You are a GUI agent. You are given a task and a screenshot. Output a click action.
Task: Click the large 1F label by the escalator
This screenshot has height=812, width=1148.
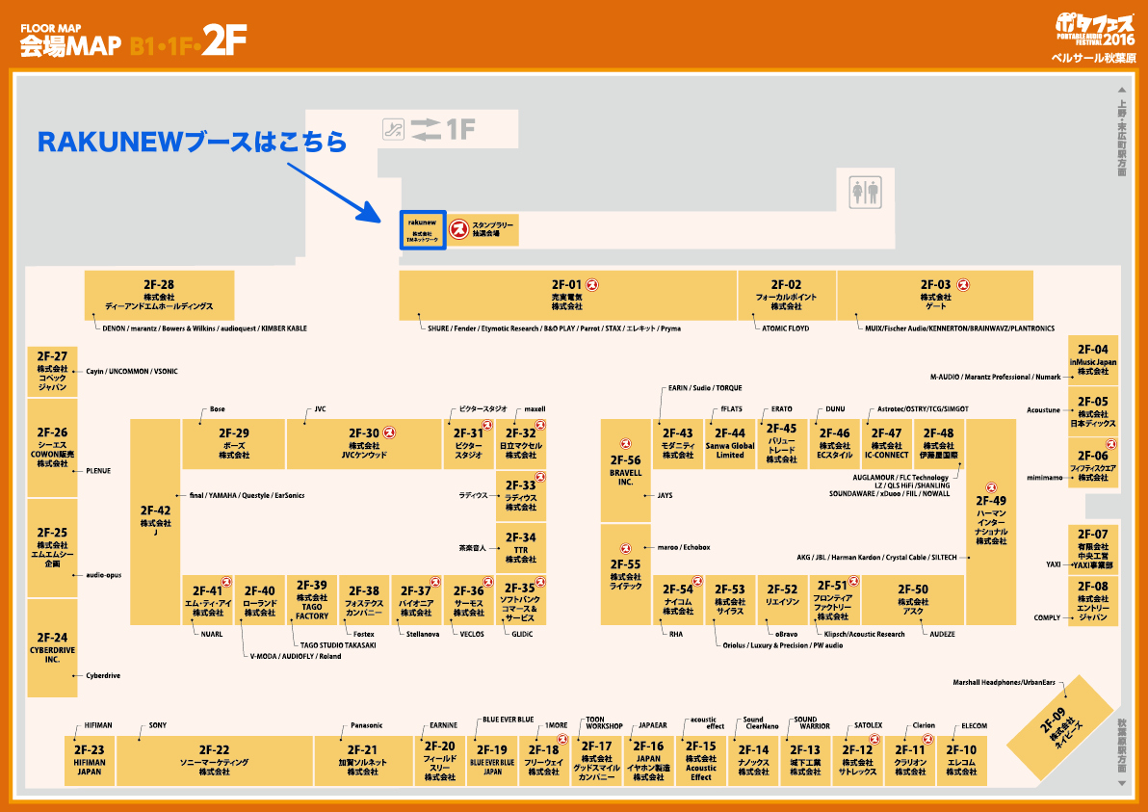coord(460,130)
